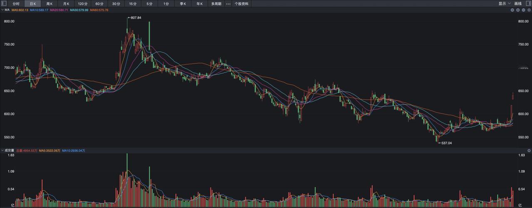The width and height of the screenshot is (532, 208).
Task: Click the MA indicator name label
Action: coord(7,10)
